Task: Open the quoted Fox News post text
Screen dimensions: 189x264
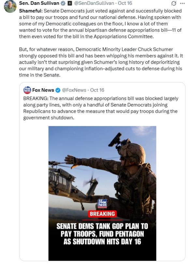Action: click(x=101, y=108)
